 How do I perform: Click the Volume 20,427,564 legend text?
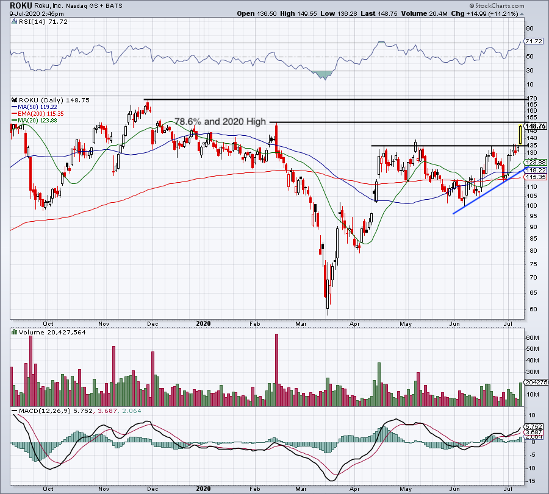pyautogui.click(x=52, y=332)
